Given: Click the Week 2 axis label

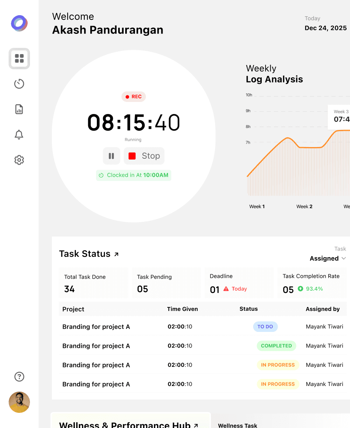Looking at the screenshot, I should [304, 207].
